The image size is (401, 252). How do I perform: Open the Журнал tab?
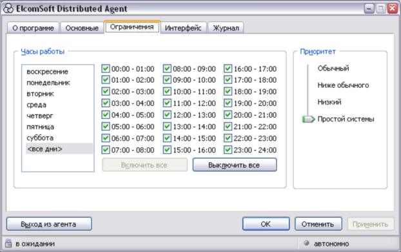(226, 28)
